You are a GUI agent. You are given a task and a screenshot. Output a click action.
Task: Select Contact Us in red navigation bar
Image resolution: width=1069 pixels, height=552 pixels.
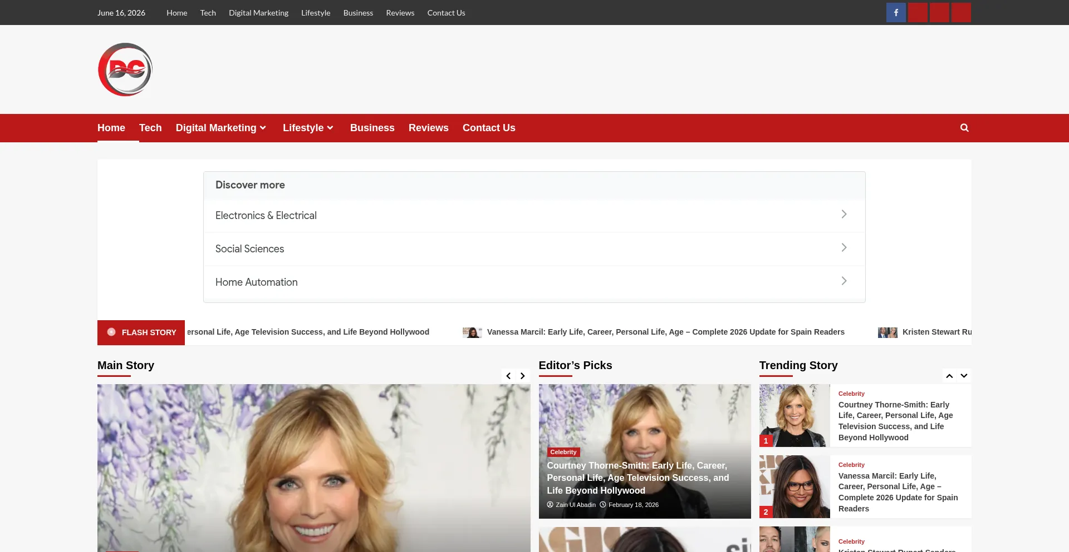[x=489, y=128]
